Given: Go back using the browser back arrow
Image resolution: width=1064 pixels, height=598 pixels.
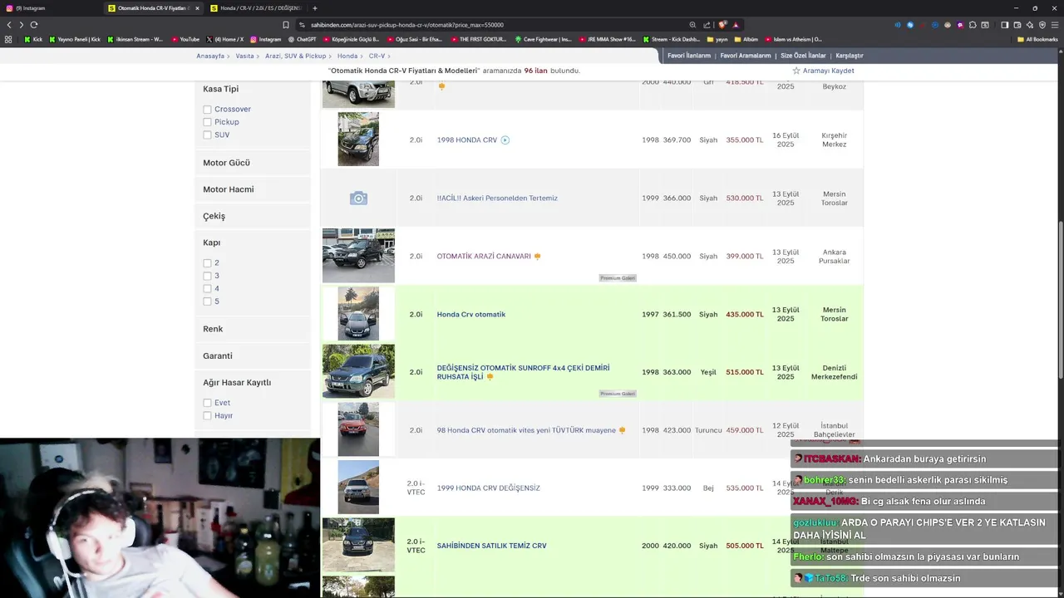Looking at the screenshot, I should [9, 25].
